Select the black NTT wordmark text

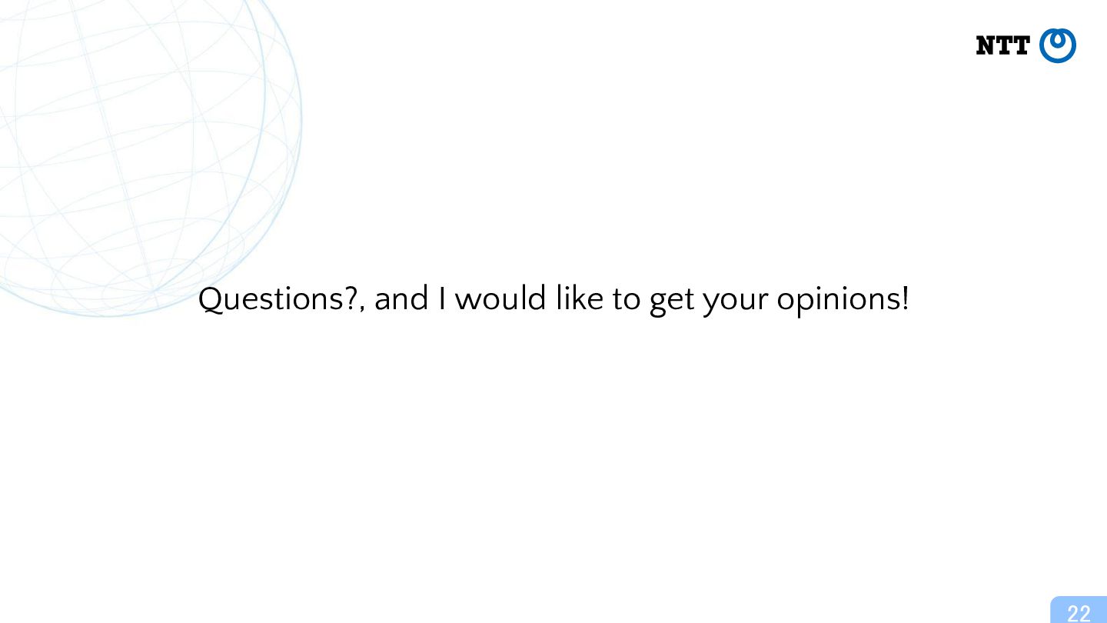pyautogui.click(x=1002, y=45)
